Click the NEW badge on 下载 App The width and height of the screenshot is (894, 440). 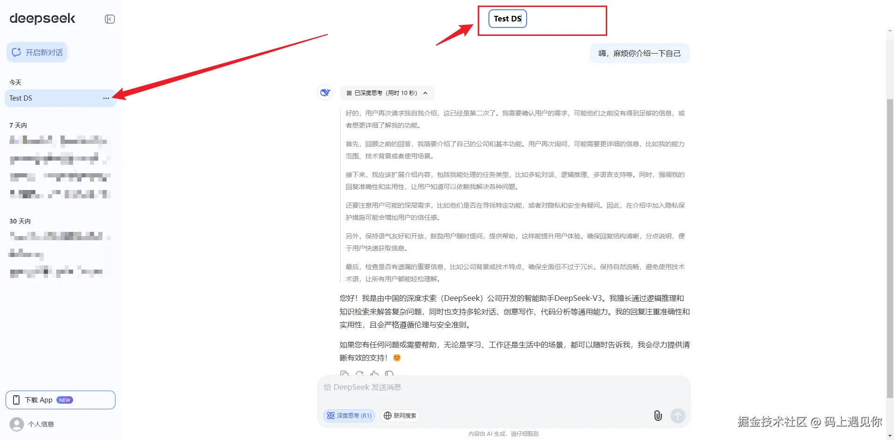click(65, 400)
